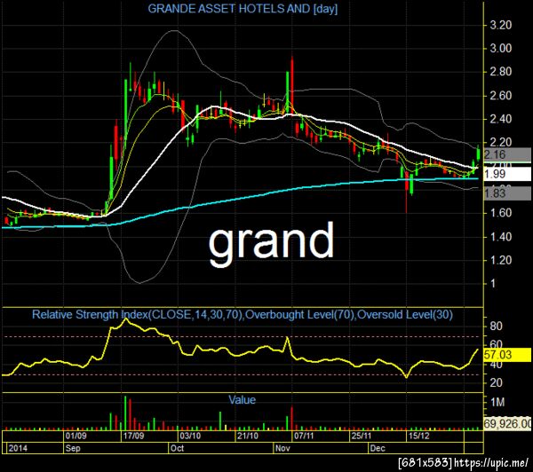Click the 2.80 price axis label
Viewport: 533px width, 472px height.
click(x=500, y=72)
